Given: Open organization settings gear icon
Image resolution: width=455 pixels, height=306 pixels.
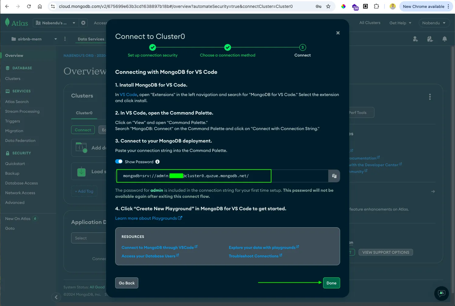Looking at the screenshot, I should 83,23.
